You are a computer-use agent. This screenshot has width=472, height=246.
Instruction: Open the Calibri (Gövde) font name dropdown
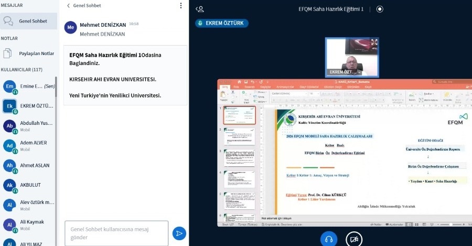click(x=289, y=94)
